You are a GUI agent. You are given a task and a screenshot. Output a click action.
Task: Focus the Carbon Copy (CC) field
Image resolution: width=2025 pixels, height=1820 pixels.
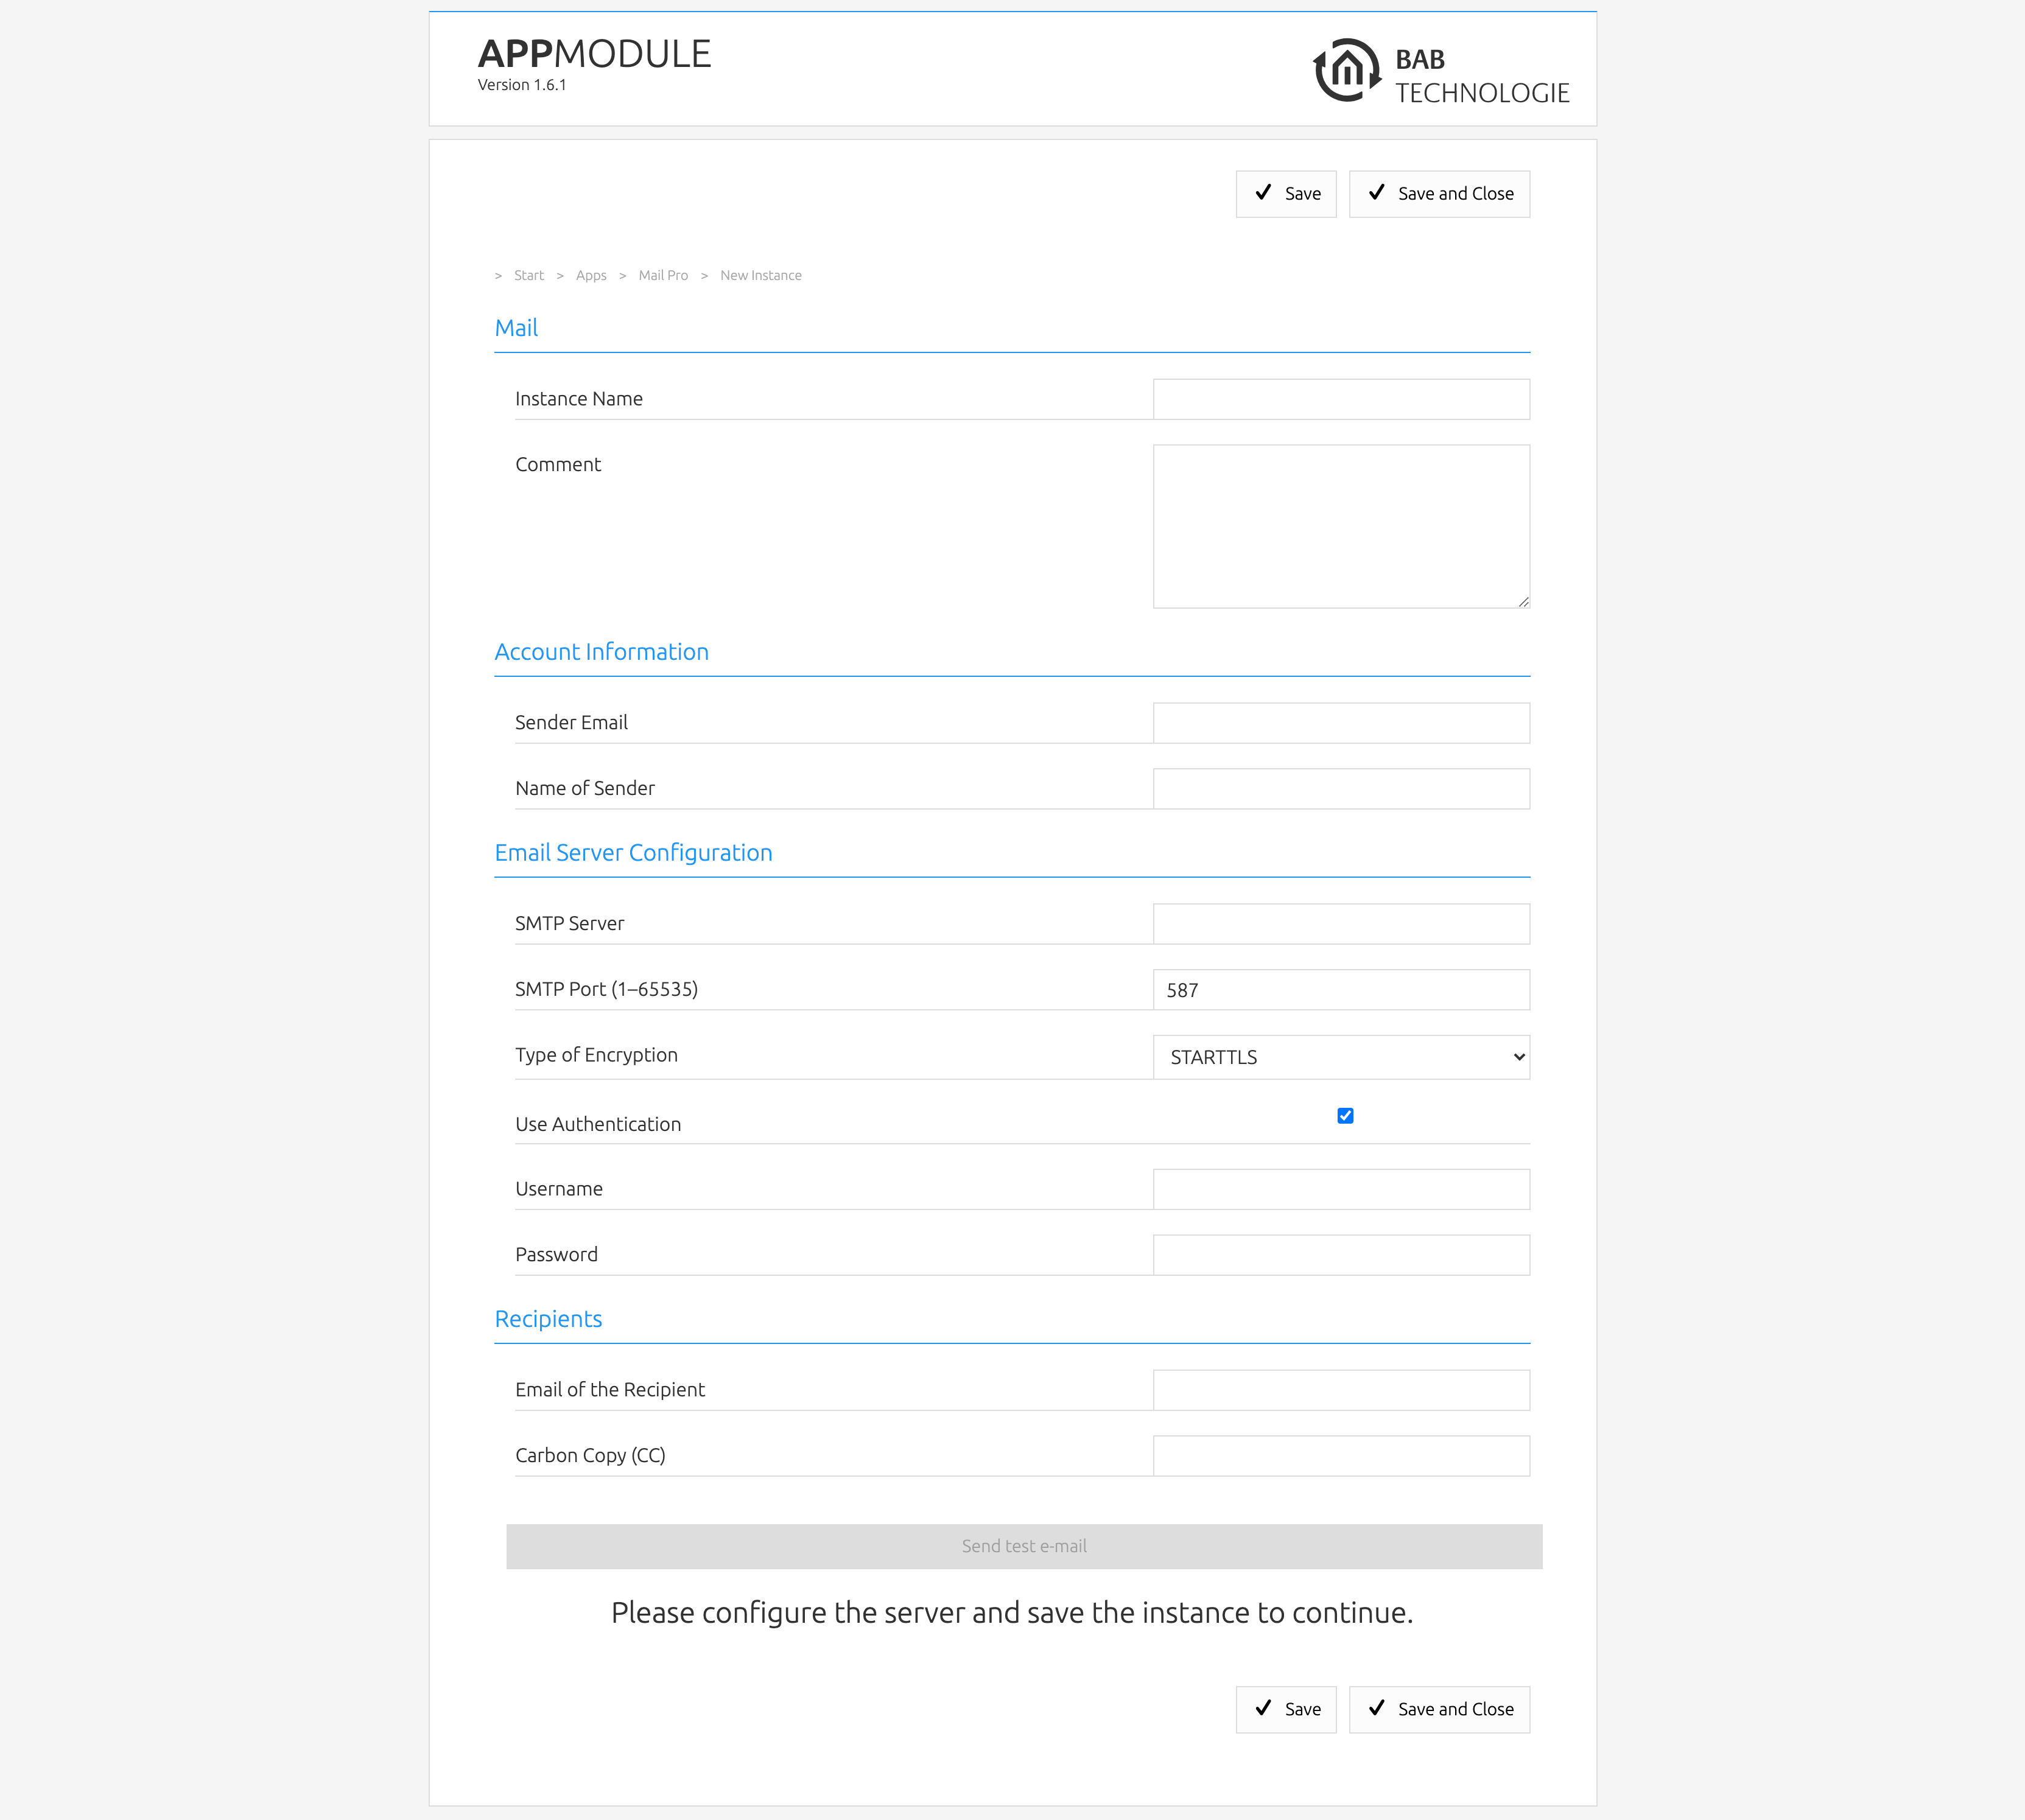[1340, 1456]
